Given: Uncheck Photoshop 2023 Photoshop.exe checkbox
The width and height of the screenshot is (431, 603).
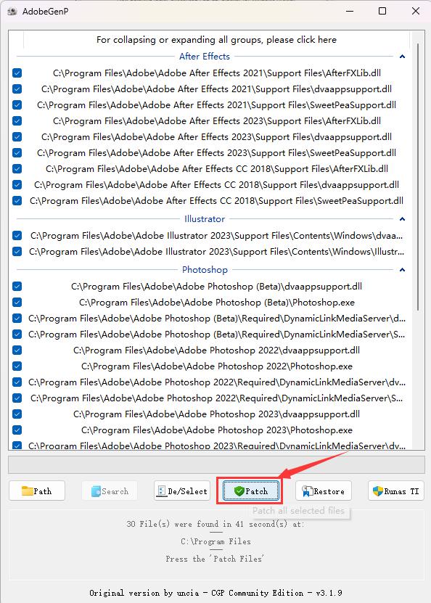Looking at the screenshot, I should coord(17,430).
